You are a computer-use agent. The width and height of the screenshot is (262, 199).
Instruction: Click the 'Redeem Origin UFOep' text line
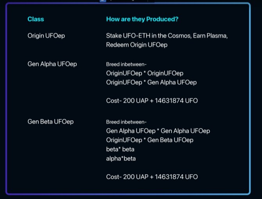137,45
